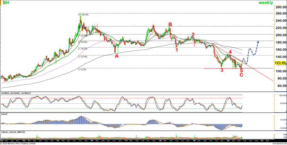Click the 0.0% Fibonacci level label
287x145 pixels.
[83, 69]
